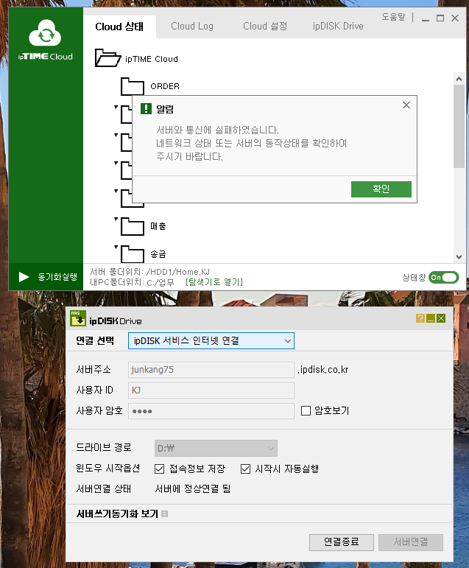Viewport: 469px width, 568px height.
Task: Open local folder via 탐색기로 열기 link
Action: pyautogui.click(x=214, y=282)
